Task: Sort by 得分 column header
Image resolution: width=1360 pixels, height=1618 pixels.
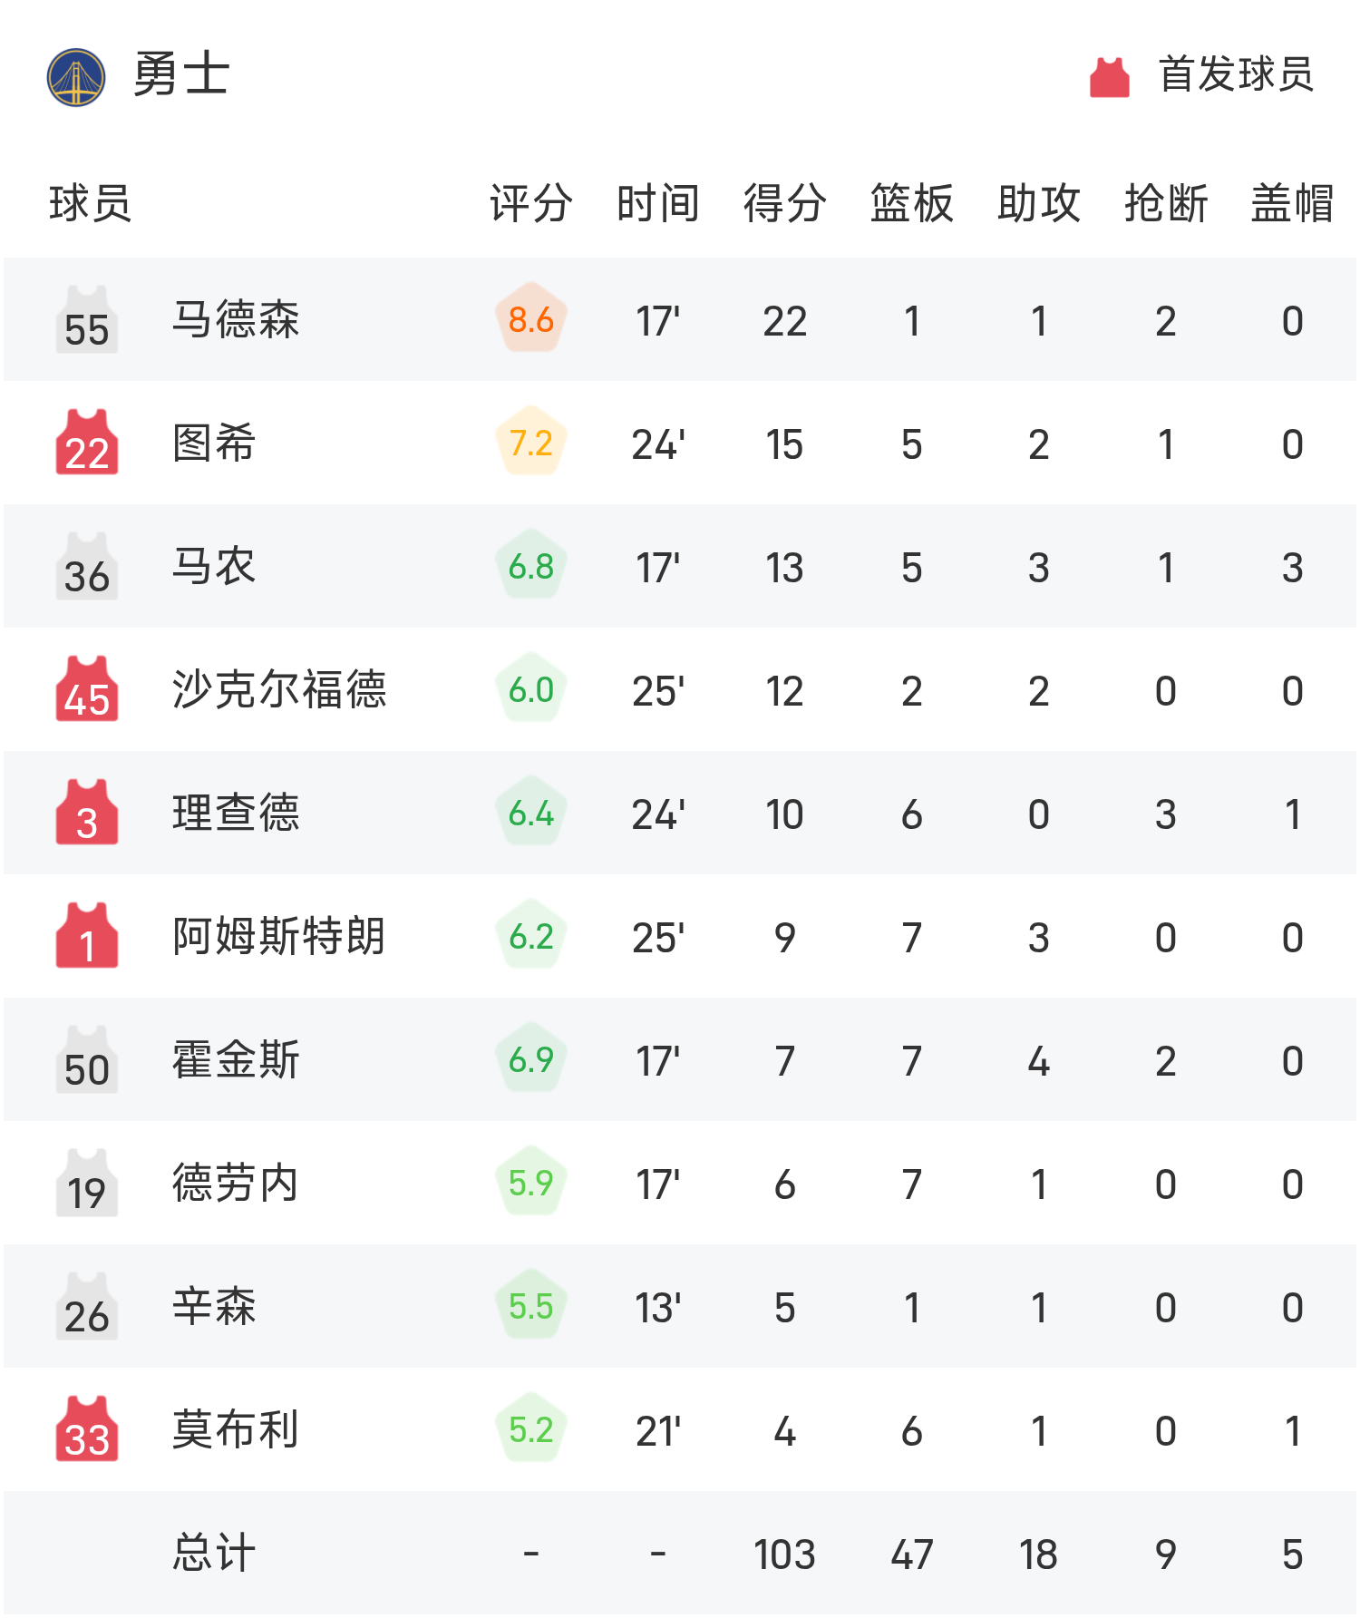Action: coord(785,202)
